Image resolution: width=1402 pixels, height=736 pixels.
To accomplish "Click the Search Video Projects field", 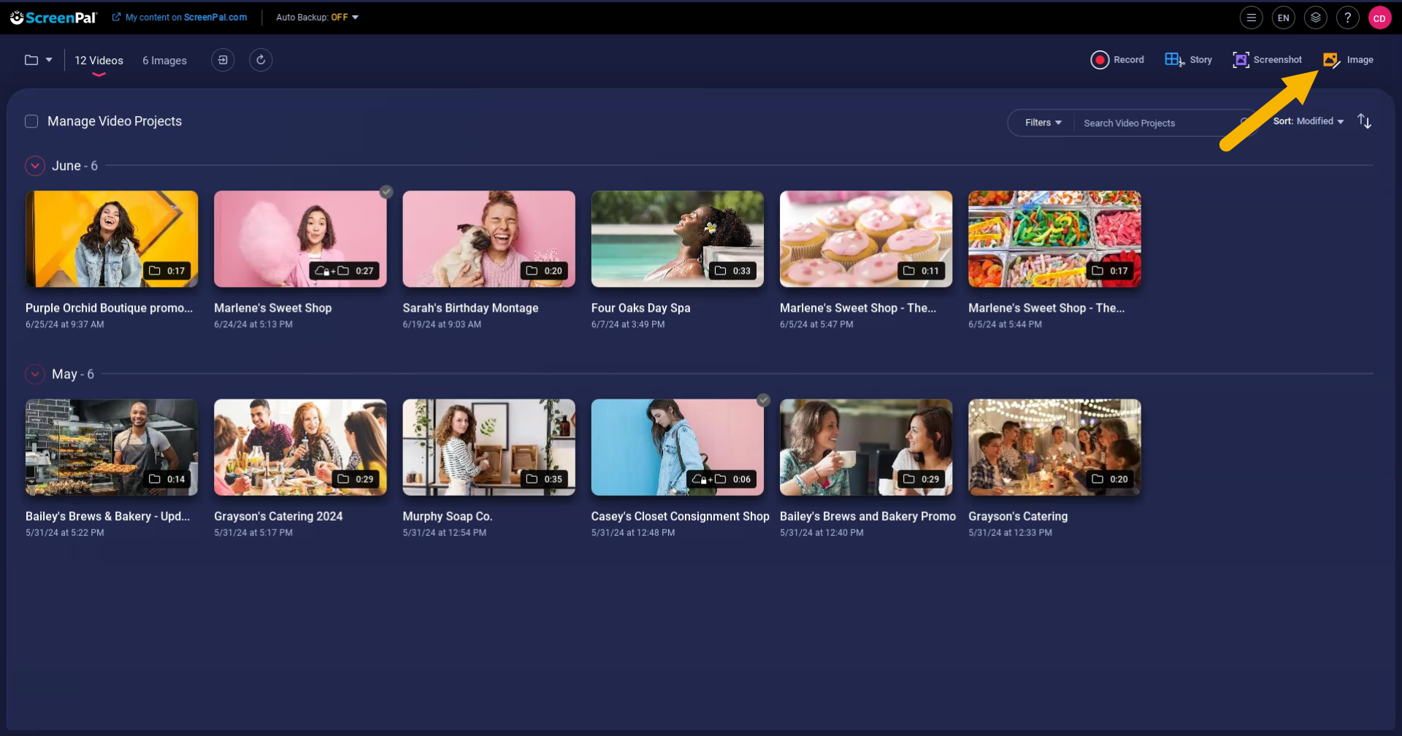I will click(x=1161, y=123).
